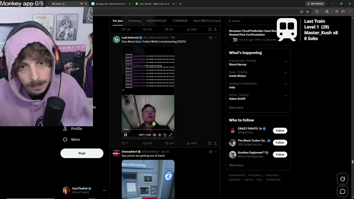View analytics for the post with 263K views
The width and height of the screenshot is (354, 199).
[x=191, y=143]
